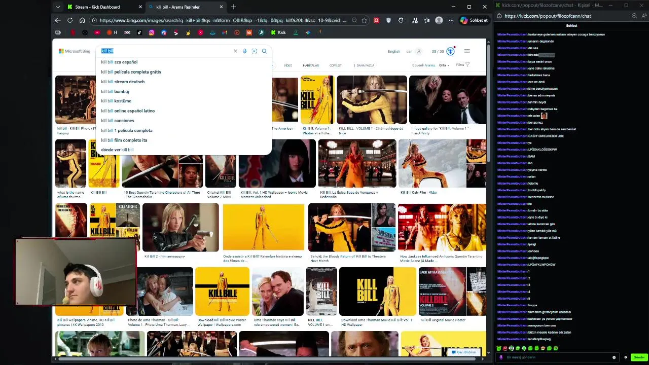This screenshot has height=365, width=649.
Task: Choose suggestion kill bill película completa grátis
Action: [x=184, y=72]
